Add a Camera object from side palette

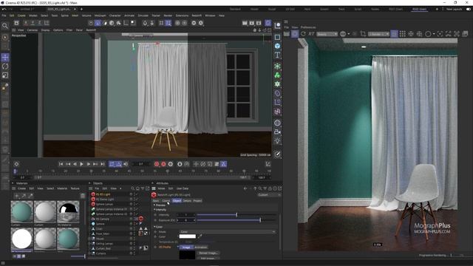[278, 132]
